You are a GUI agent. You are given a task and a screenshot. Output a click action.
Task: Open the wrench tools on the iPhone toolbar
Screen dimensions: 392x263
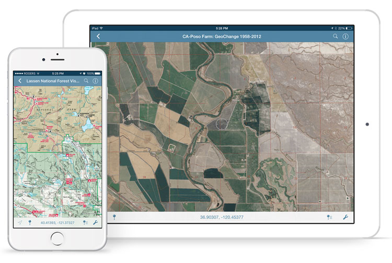(95, 222)
